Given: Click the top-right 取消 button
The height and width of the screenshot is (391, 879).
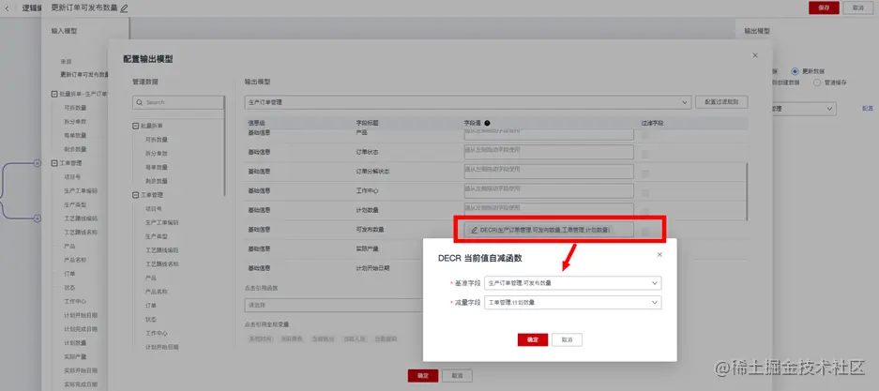Looking at the screenshot, I should tap(857, 8).
